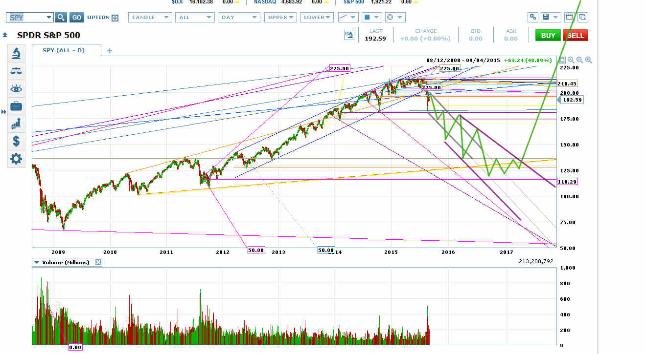Click the CHANGE value +0.00 (+0.00%)

[425, 39]
